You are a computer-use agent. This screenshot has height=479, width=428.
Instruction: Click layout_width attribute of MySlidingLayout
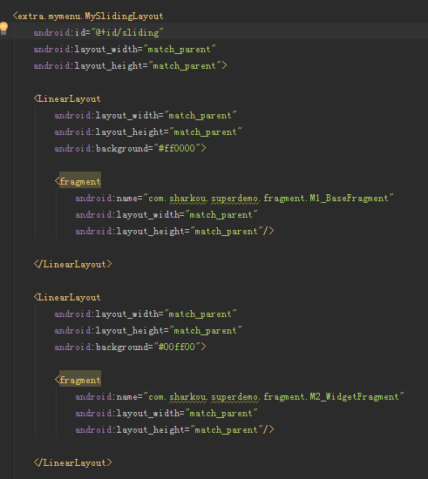pos(125,49)
